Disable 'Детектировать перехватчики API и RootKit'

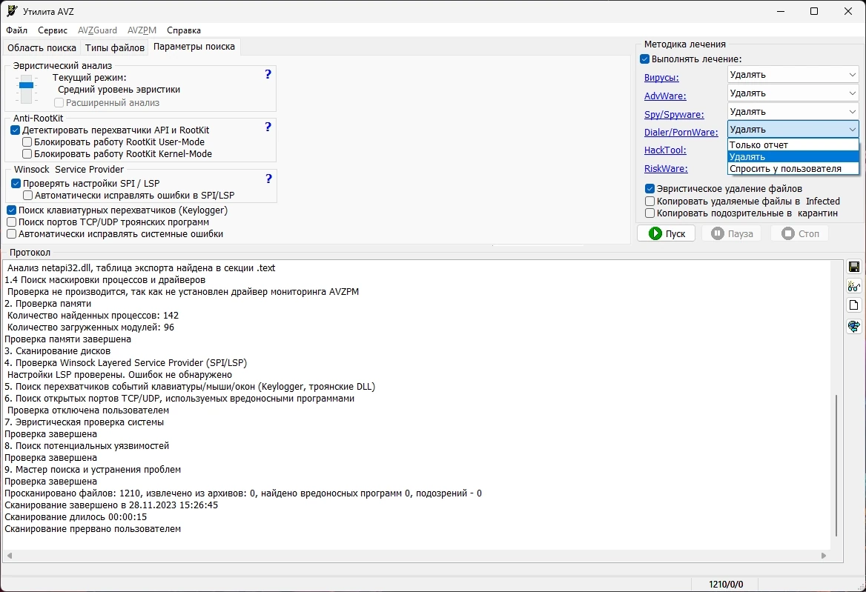(x=16, y=130)
